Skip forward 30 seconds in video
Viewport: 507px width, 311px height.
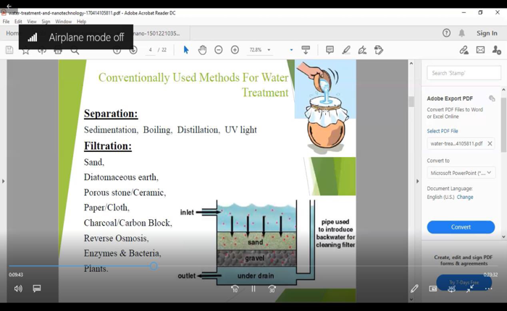click(272, 289)
